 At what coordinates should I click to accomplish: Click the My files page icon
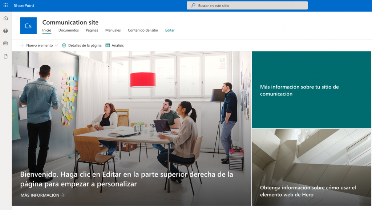click(x=5, y=56)
